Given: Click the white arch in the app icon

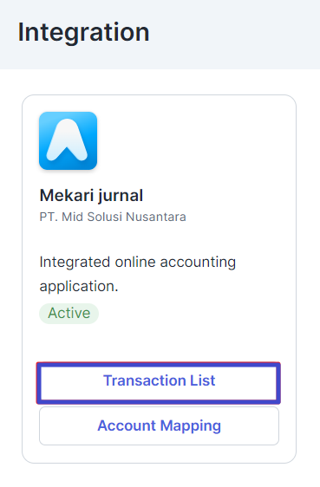Looking at the screenshot, I should click(x=67, y=140).
